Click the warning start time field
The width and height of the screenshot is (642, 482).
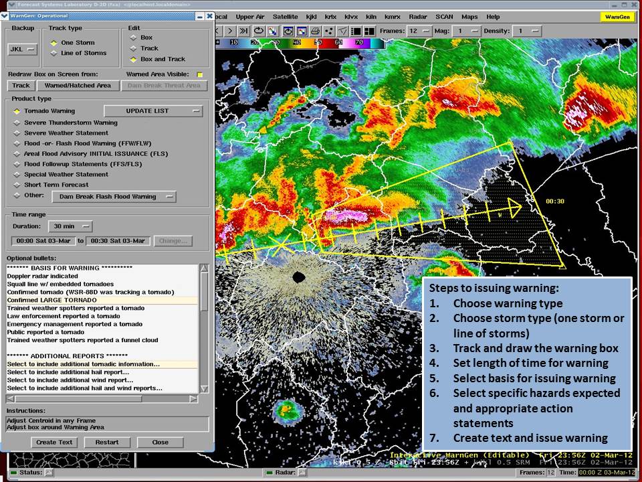(43, 241)
